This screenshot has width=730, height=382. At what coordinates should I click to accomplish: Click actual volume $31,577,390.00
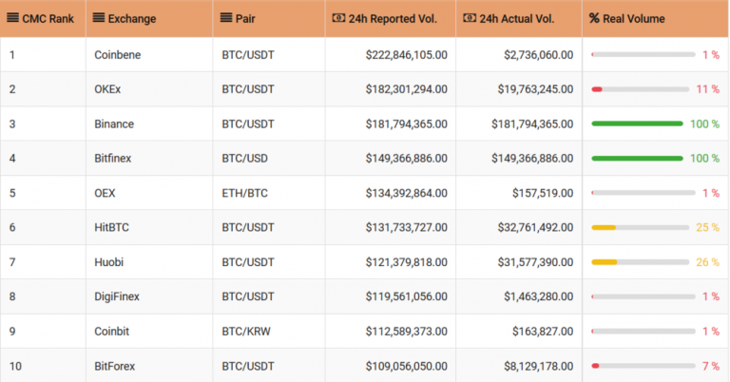[x=535, y=262]
